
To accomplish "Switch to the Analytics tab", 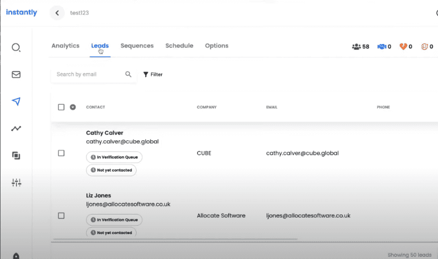I will pyautogui.click(x=65, y=46).
